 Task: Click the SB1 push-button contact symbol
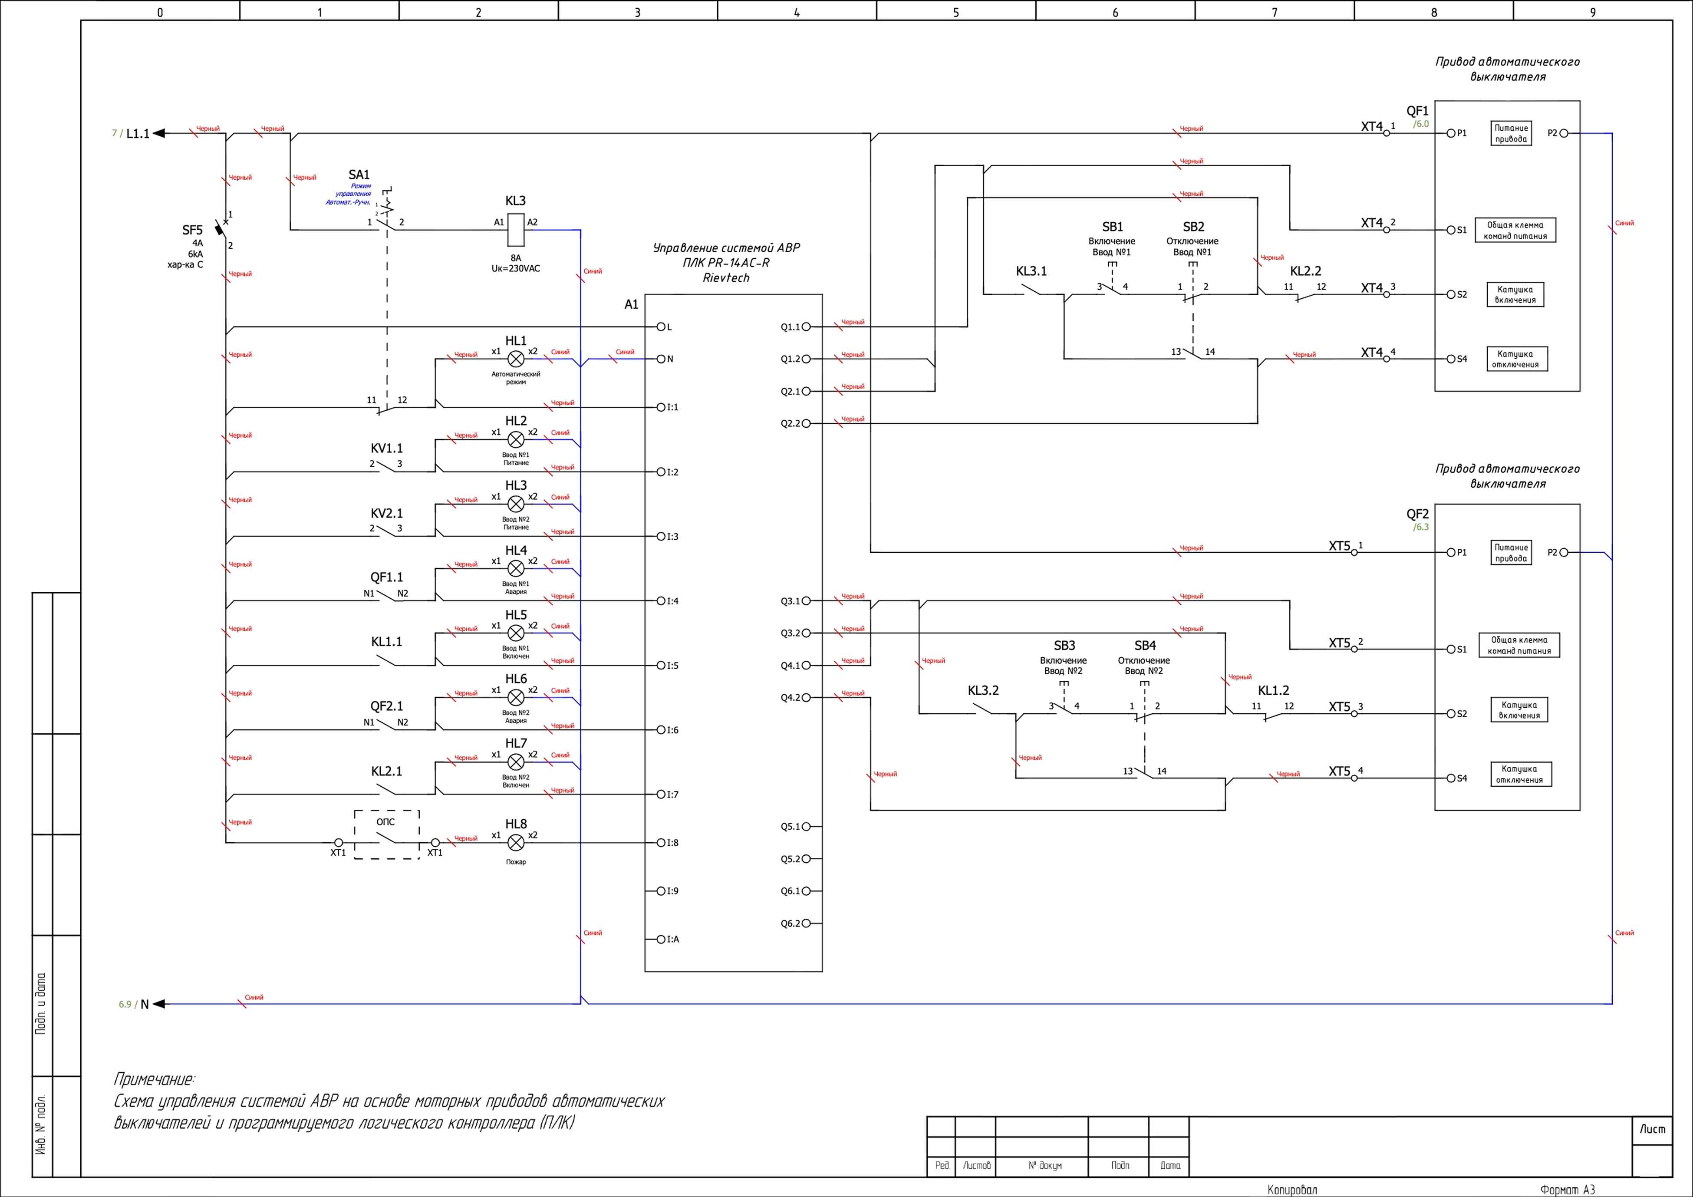[1112, 289]
